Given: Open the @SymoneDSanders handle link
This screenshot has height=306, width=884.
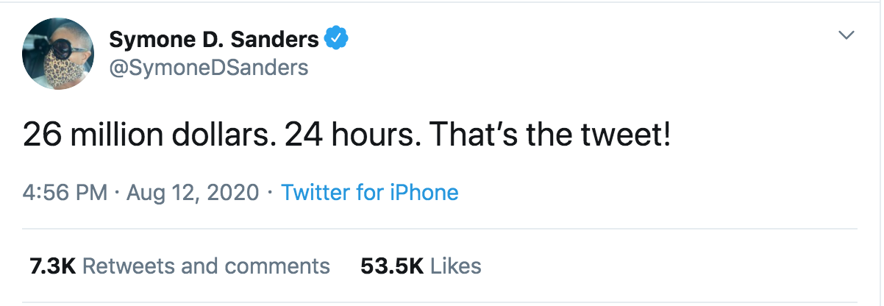Looking at the screenshot, I should point(208,68).
